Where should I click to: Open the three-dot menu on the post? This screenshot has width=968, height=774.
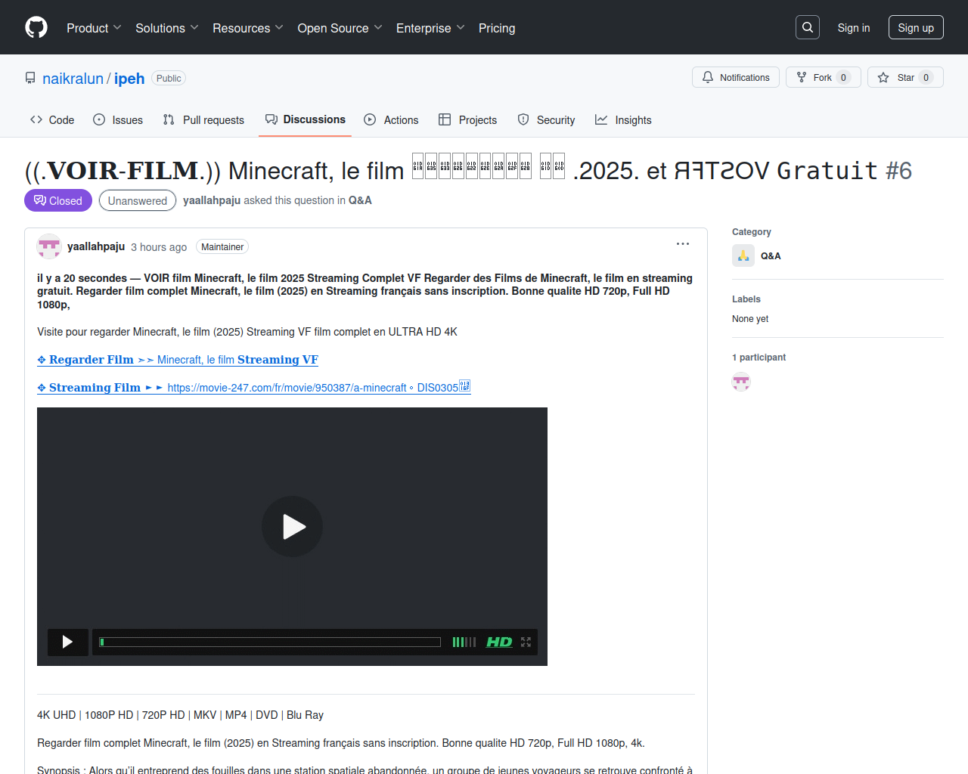(683, 244)
